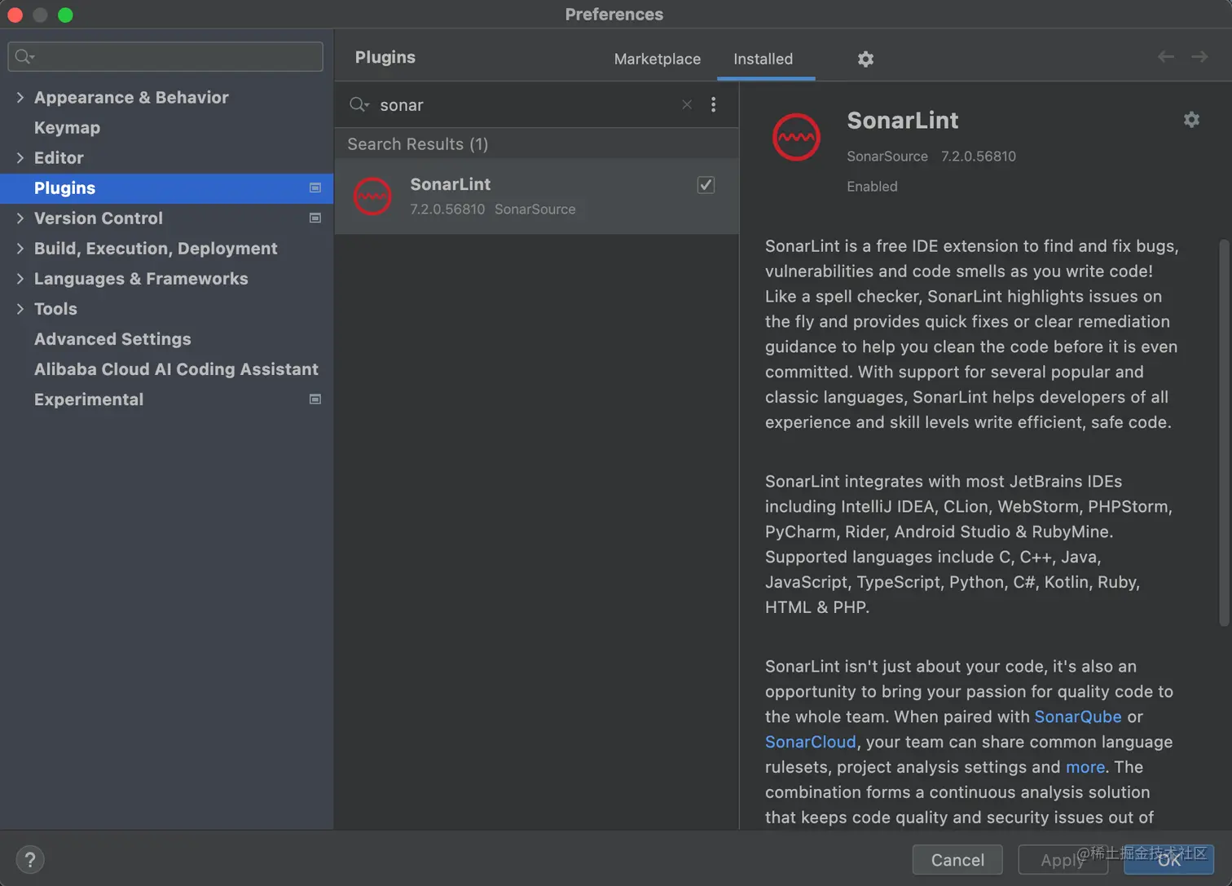Toggle the SonarLint enabled checkbox
The image size is (1232, 886).
706,185
